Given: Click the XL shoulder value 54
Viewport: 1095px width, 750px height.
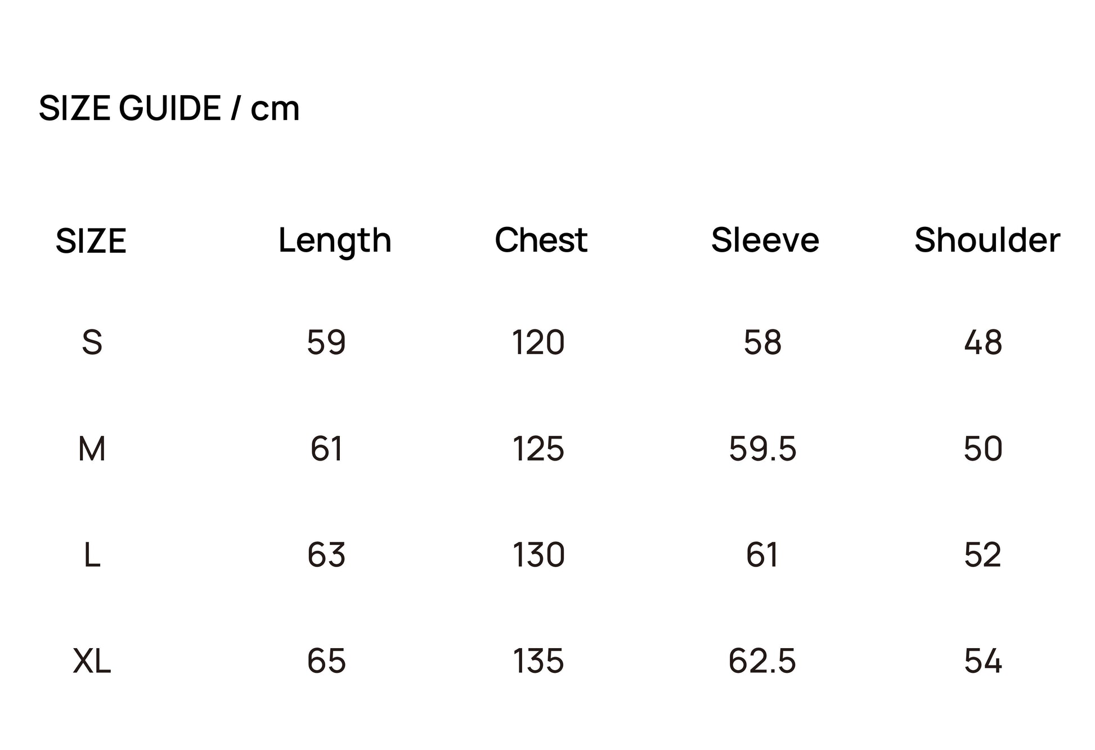Looking at the screenshot, I should 983,661.
